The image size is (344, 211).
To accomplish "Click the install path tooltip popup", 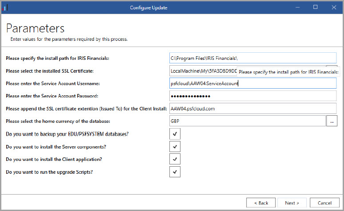I will (289, 72).
